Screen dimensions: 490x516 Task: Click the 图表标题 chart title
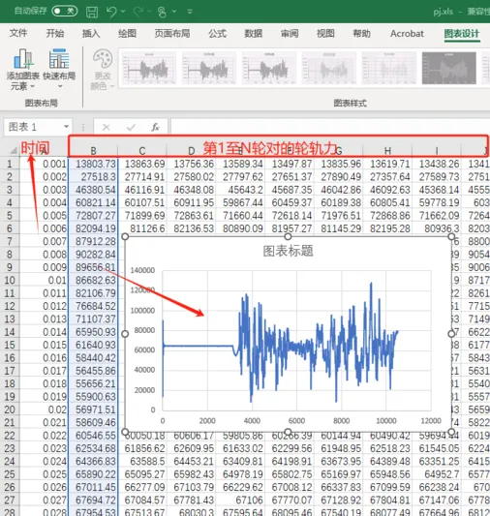288,251
